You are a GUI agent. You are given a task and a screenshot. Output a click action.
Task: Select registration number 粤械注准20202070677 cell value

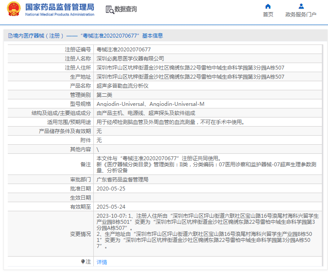(124, 50)
